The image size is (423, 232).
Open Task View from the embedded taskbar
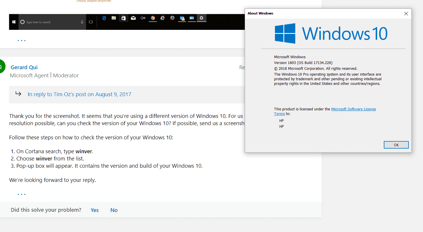point(91,22)
